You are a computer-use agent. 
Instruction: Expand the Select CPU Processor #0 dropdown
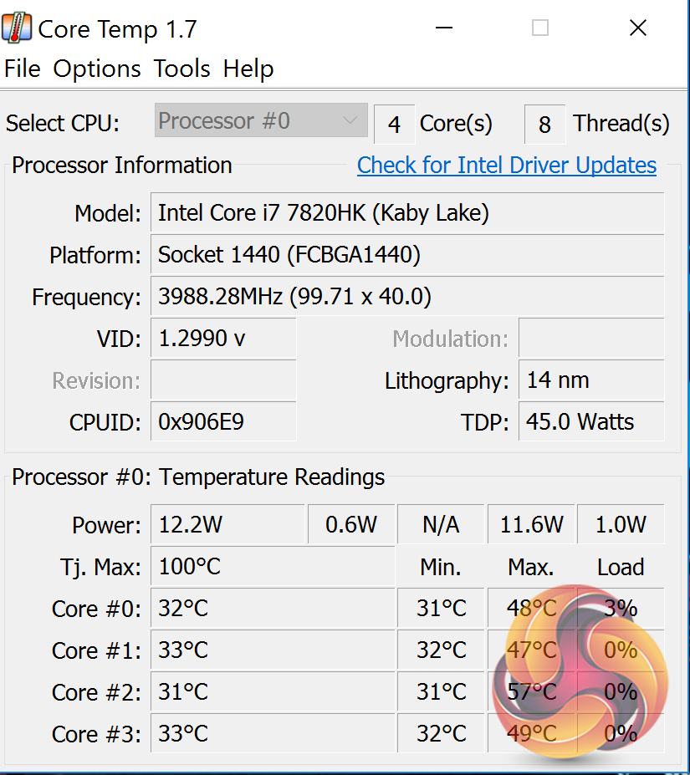tap(261, 121)
